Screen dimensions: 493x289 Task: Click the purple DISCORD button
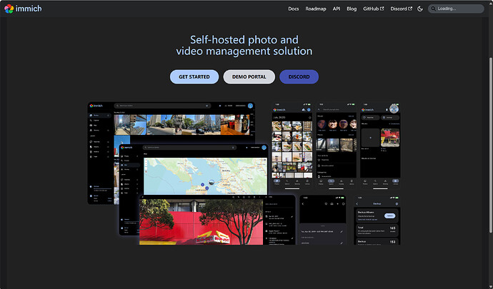point(299,76)
